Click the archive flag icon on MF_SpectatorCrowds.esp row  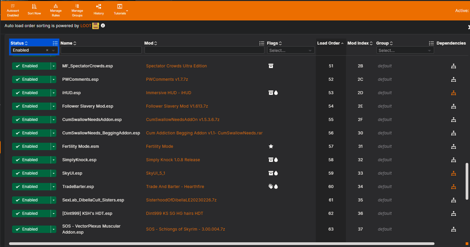pyautogui.click(x=271, y=66)
